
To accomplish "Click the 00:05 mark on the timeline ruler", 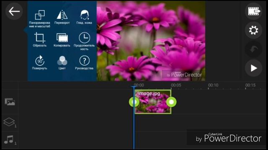I will tap(176, 85).
